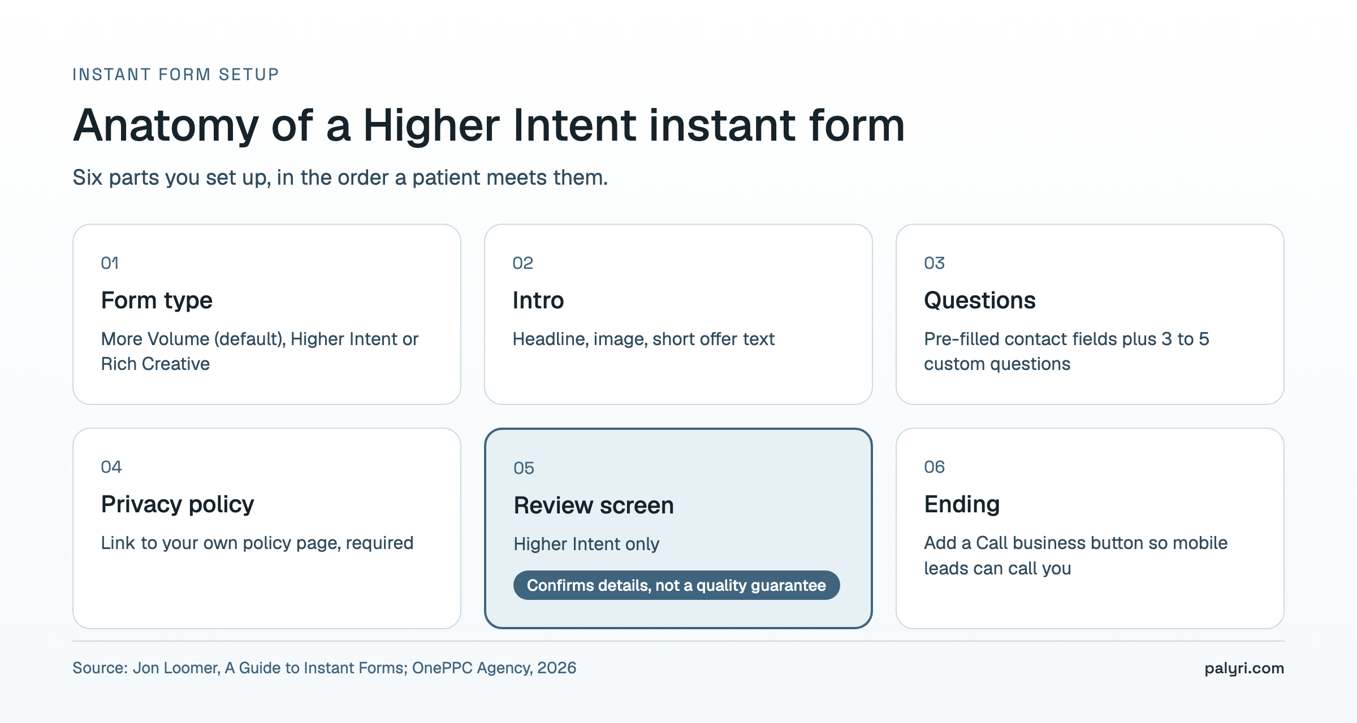Click 'Headline, image, short offer text'
This screenshot has width=1357, height=723.
point(643,339)
